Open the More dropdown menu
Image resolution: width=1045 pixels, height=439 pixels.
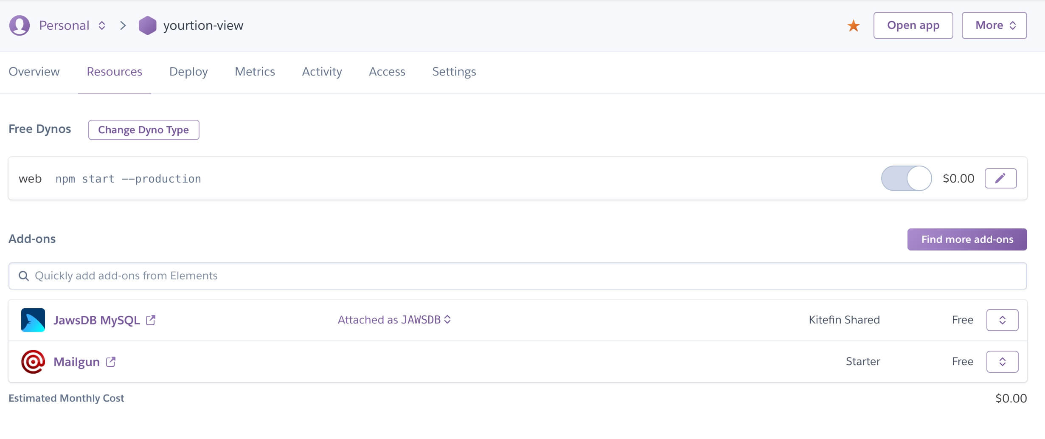(994, 25)
